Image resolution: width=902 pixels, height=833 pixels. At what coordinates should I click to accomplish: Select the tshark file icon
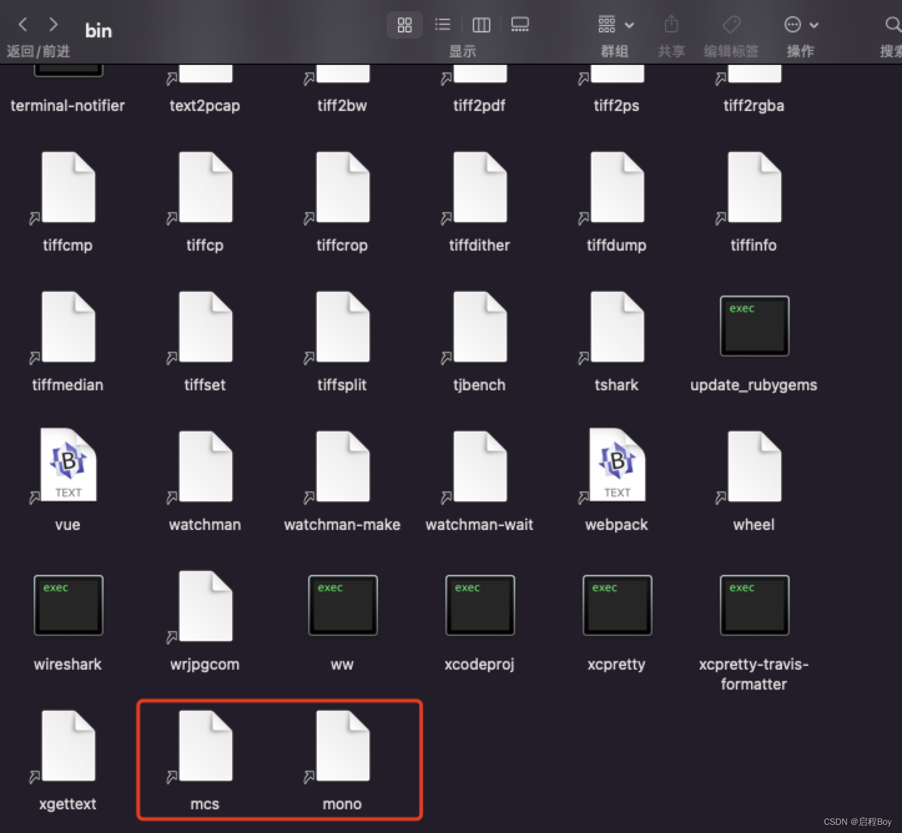click(x=617, y=327)
